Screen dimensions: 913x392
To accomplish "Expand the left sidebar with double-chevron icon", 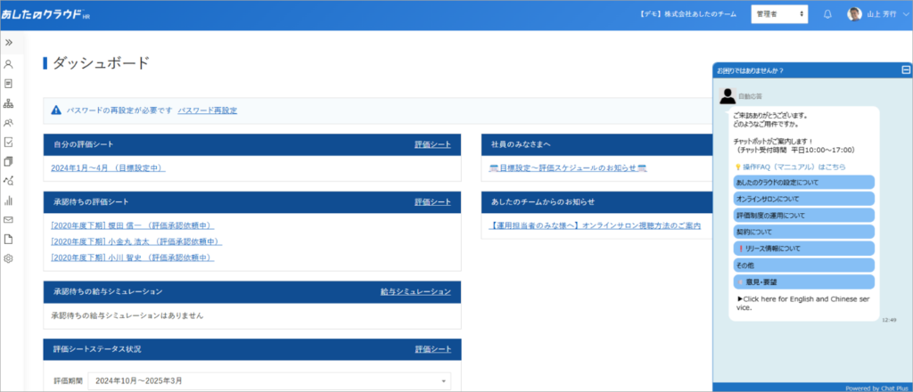I will (9, 43).
